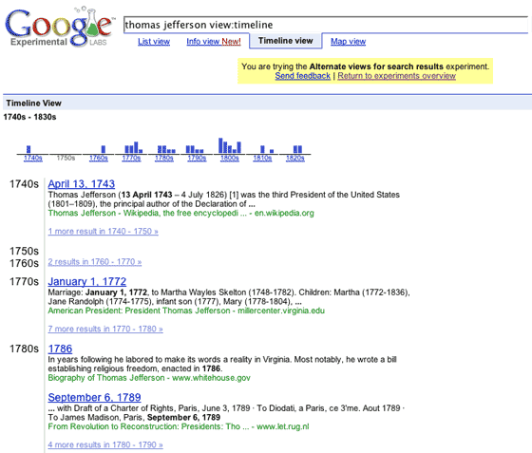Expand 2 results in 1760 - 1770

click(x=95, y=262)
